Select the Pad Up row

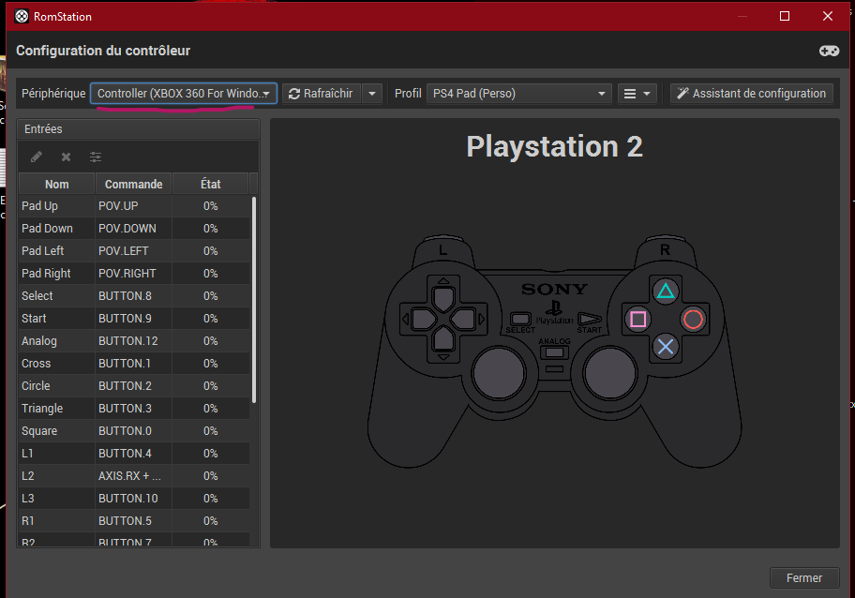pos(134,206)
